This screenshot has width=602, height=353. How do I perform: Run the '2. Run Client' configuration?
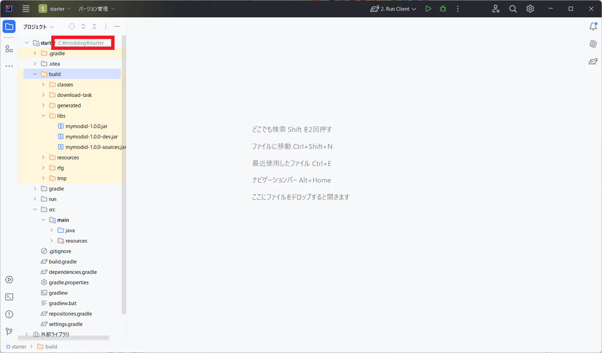click(428, 9)
